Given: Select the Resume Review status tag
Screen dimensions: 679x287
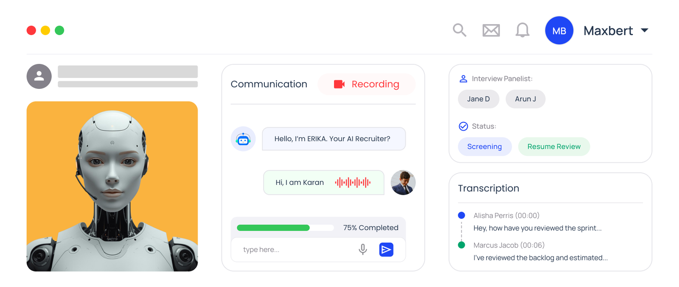Looking at the screenshot, I should 554,146.
